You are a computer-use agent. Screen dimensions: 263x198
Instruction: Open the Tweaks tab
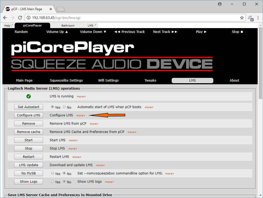coord(150,80)
